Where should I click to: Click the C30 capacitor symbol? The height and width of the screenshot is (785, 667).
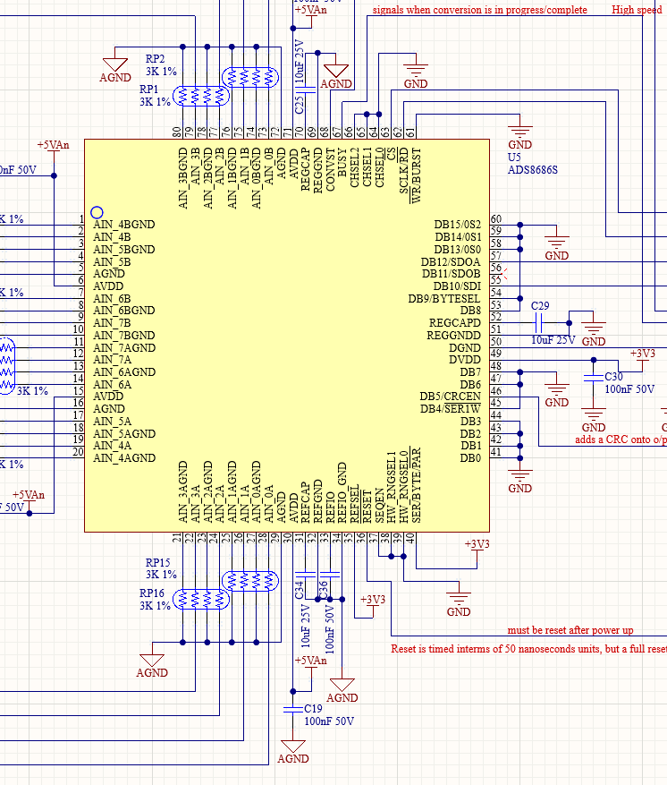click(594, 378)
